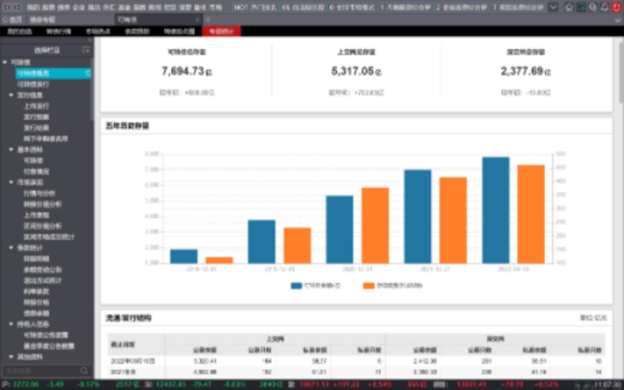
Task: Open the 基金 item in top menu bar
Action: tap(125, 7)
